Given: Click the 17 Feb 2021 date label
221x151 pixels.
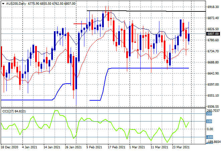Looking at the screenshot, I should 117,147.
